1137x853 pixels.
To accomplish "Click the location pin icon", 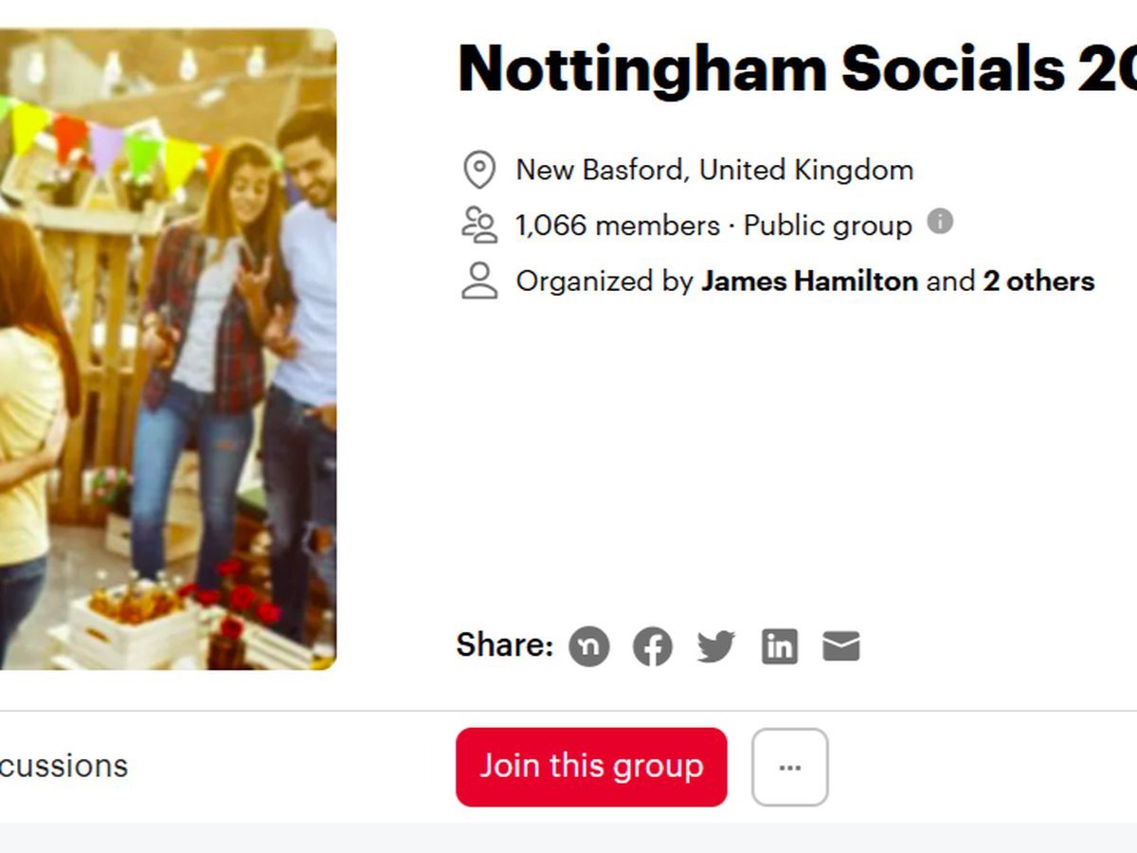I will 479,171.
